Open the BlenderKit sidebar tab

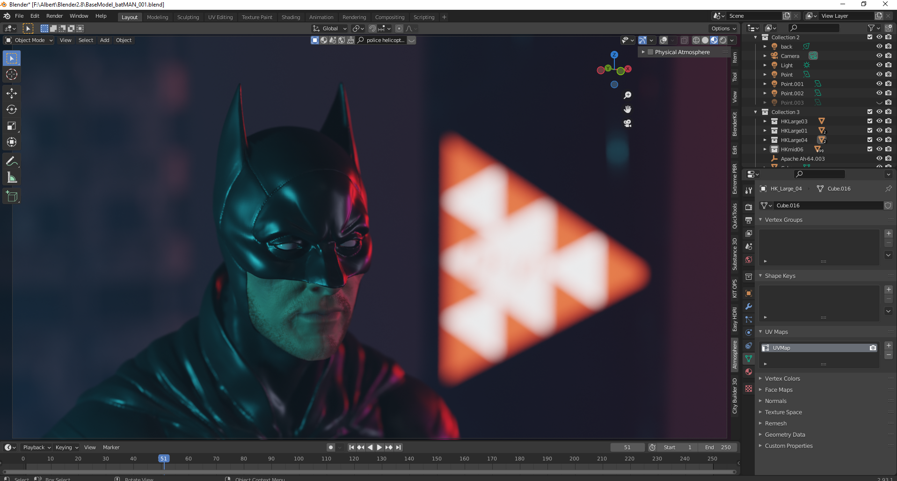[735, 124]
